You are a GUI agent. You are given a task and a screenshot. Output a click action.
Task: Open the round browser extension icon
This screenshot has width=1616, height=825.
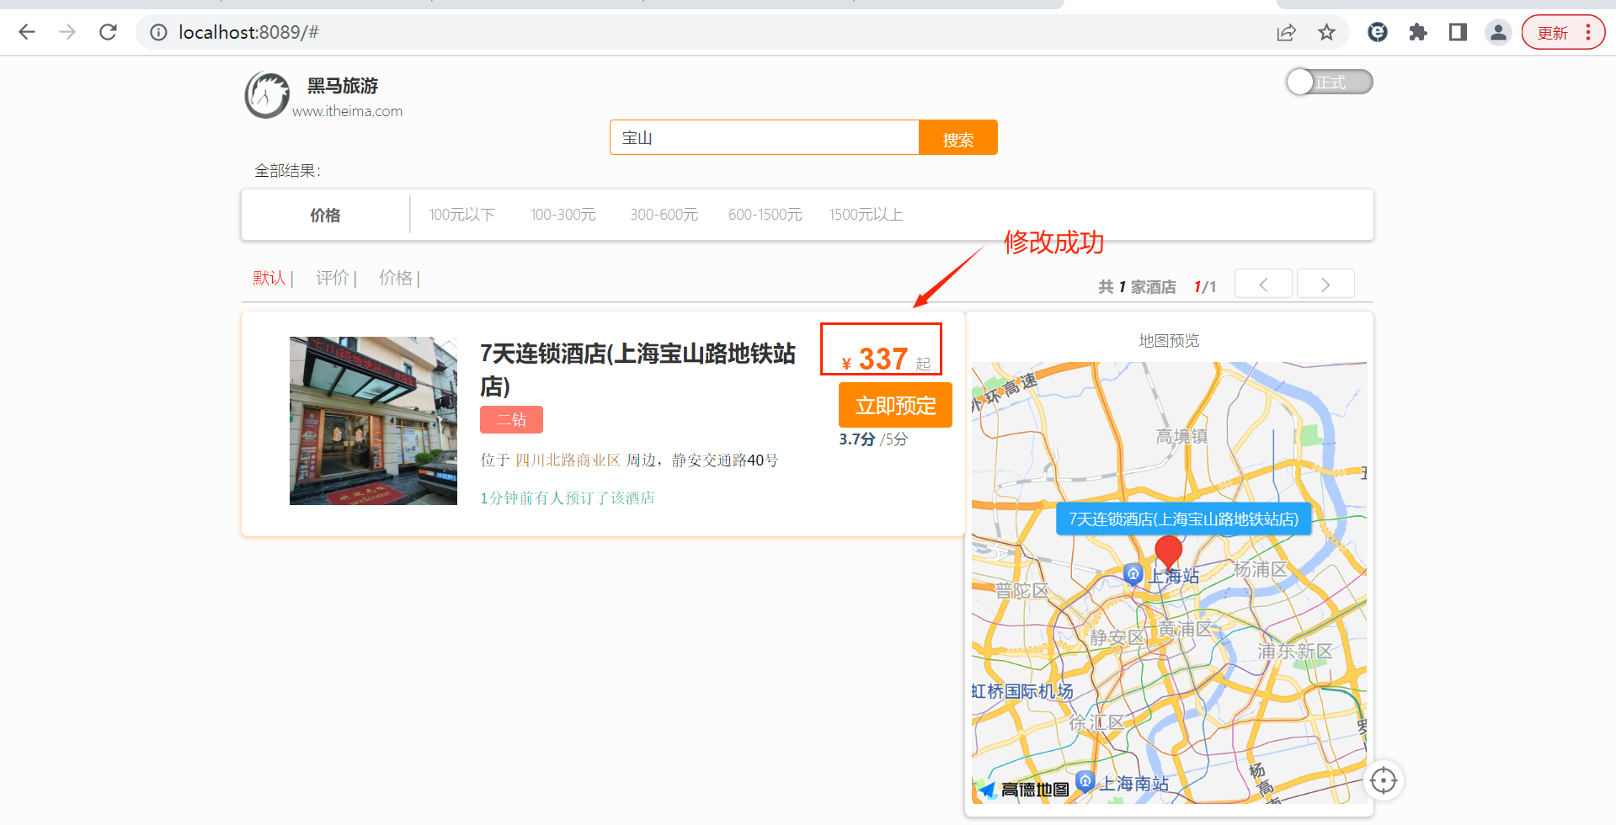coord(1378,32)
